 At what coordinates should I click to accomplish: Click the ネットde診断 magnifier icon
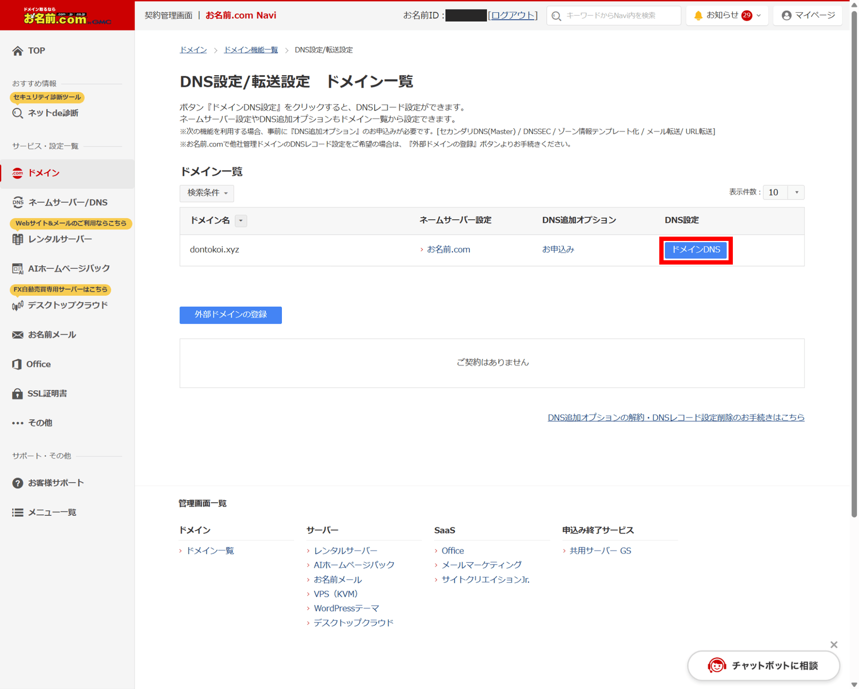coord(18,113)
